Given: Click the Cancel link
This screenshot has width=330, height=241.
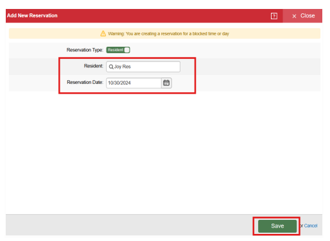Looking at the screenshot, I should pos(311,226).
